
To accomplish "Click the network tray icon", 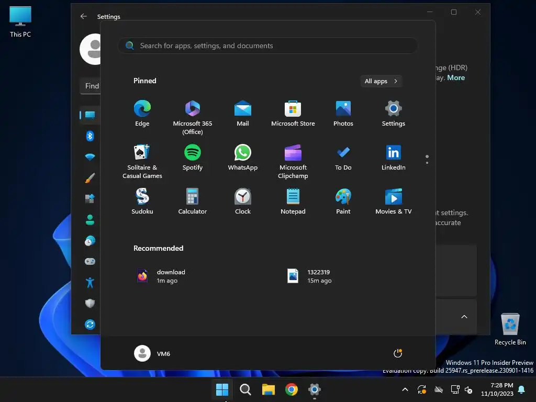I will click(x=455, y=389).
